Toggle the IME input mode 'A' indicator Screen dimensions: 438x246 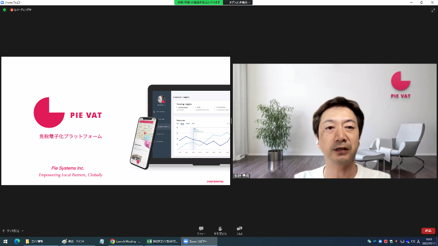tap(418, 242)
